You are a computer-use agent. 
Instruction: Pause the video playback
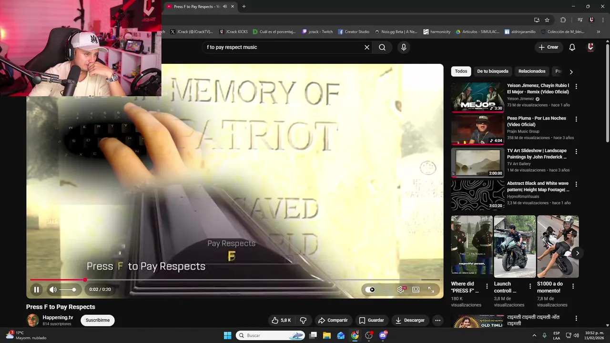[x=36, y=290]
